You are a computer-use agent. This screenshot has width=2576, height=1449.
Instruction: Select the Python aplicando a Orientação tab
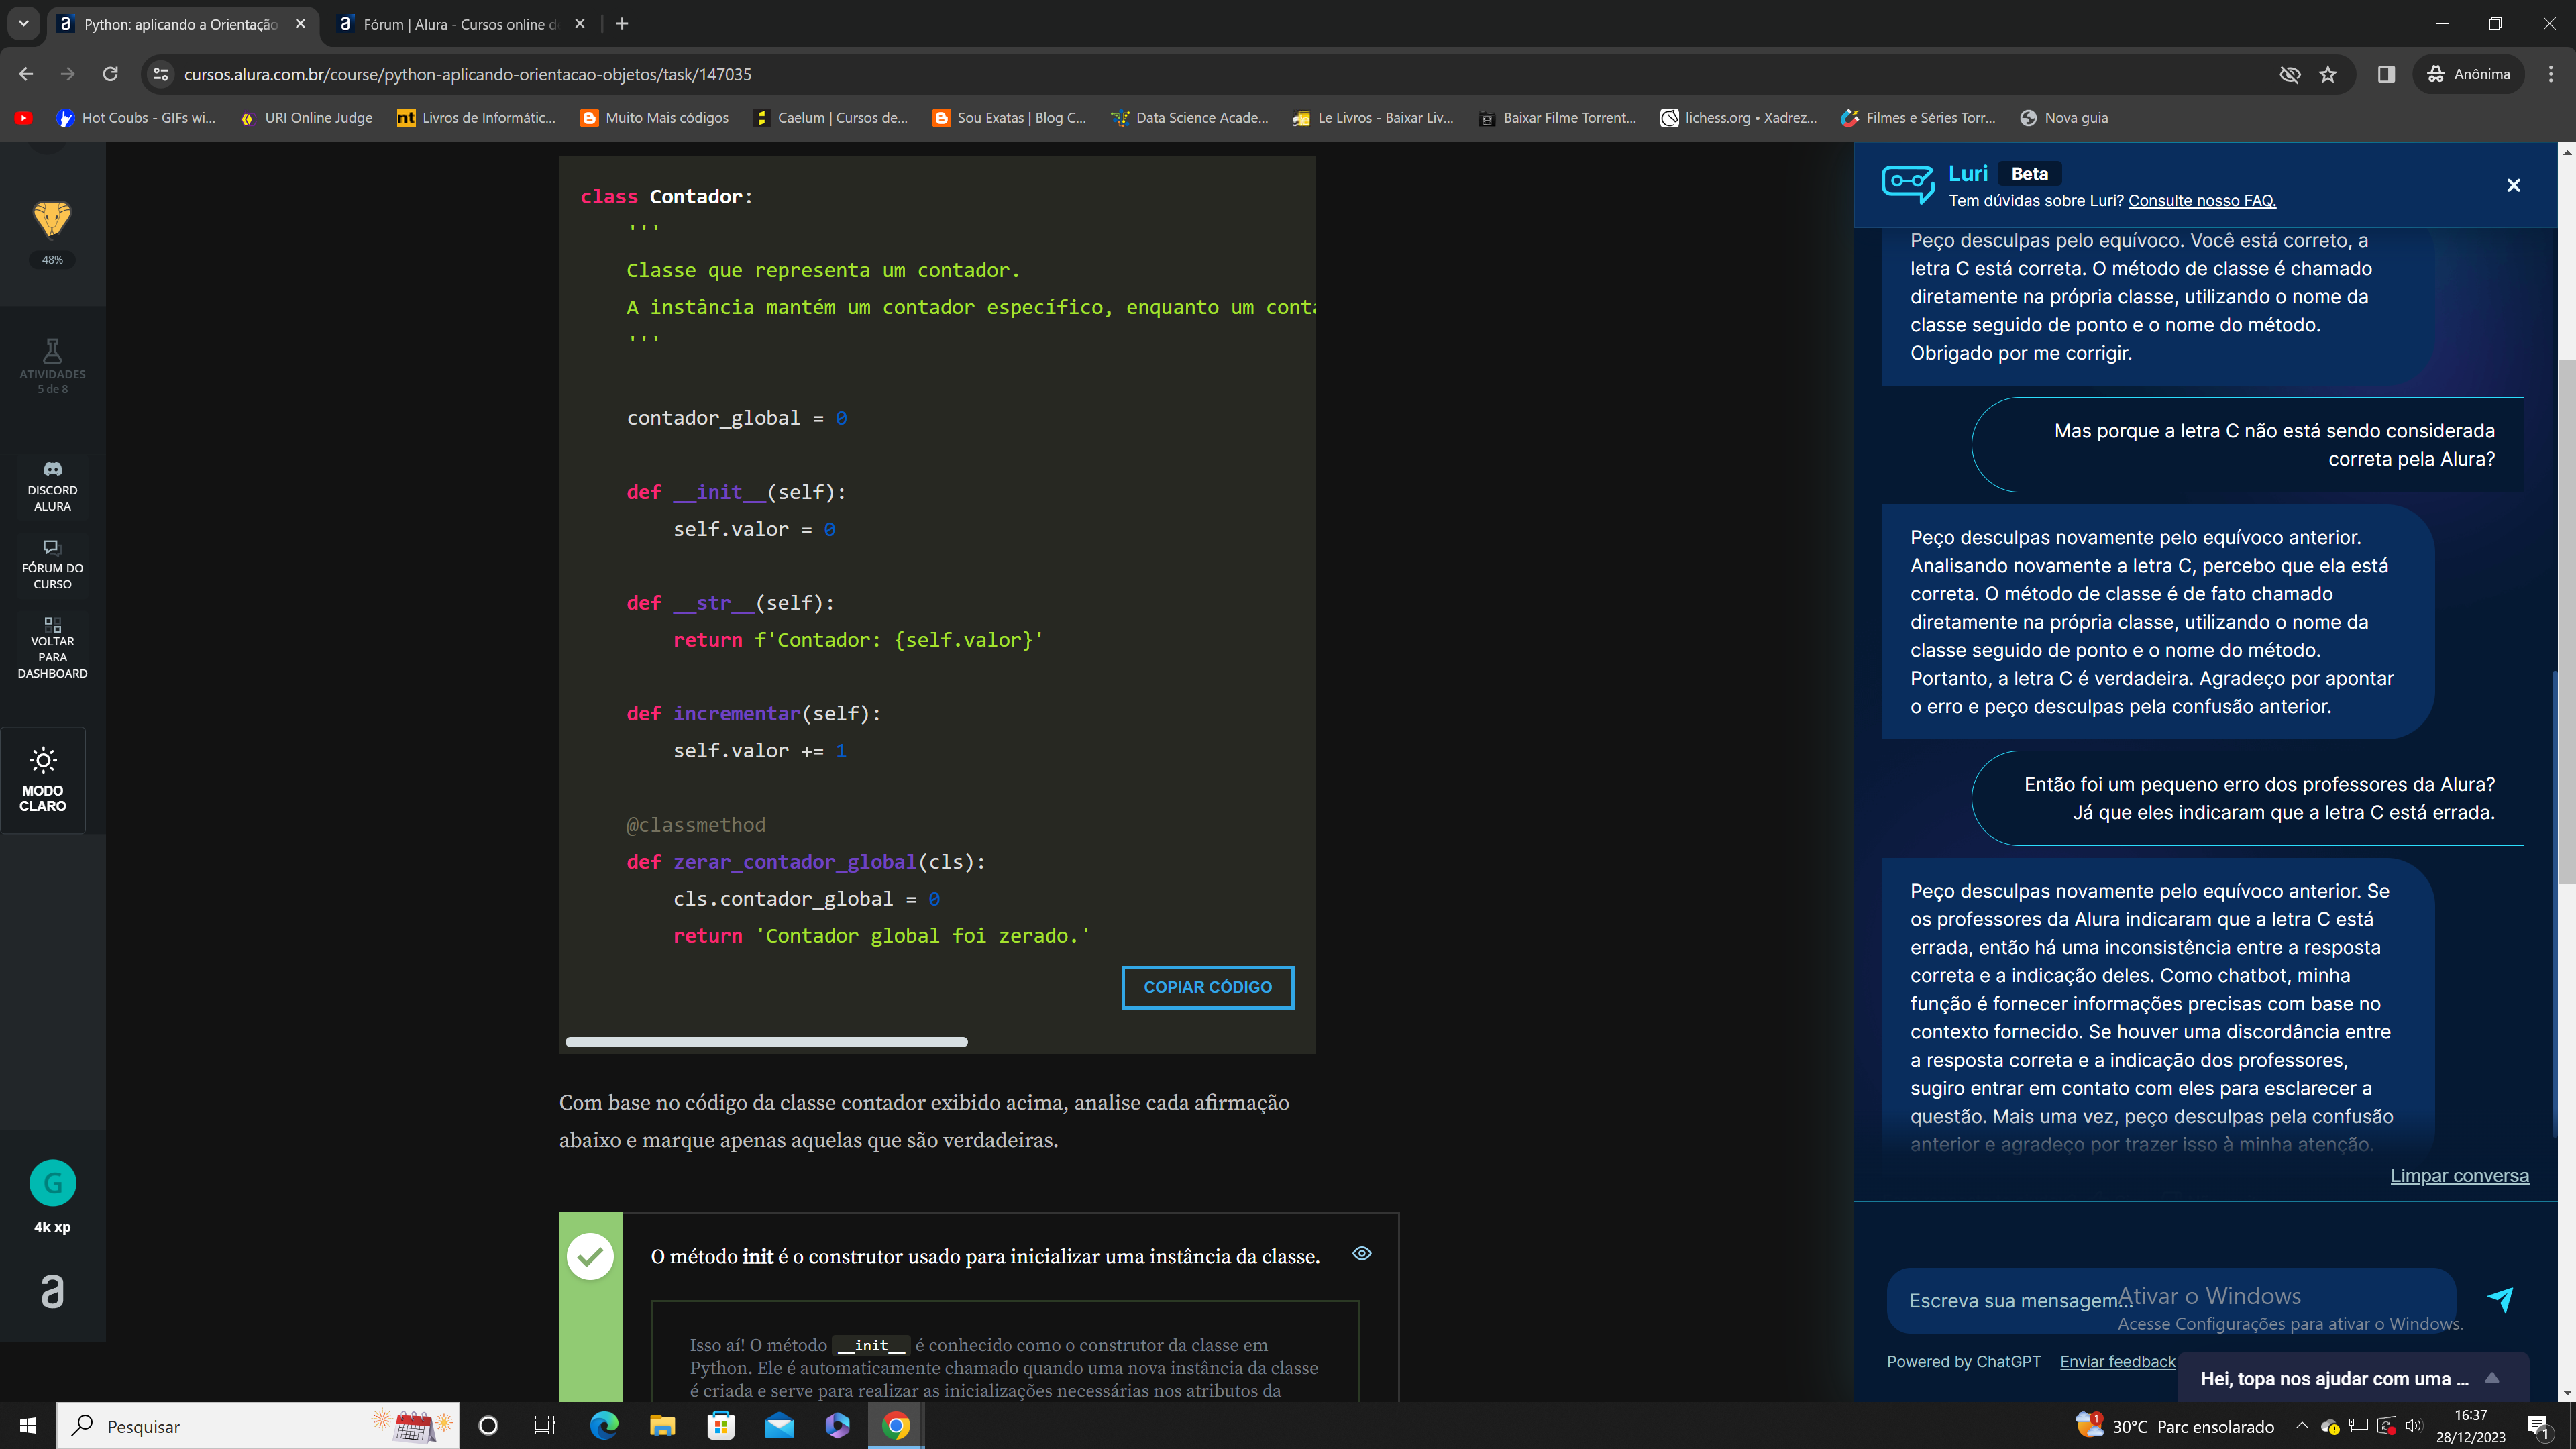pyautogui.click(x=180, y=24)
